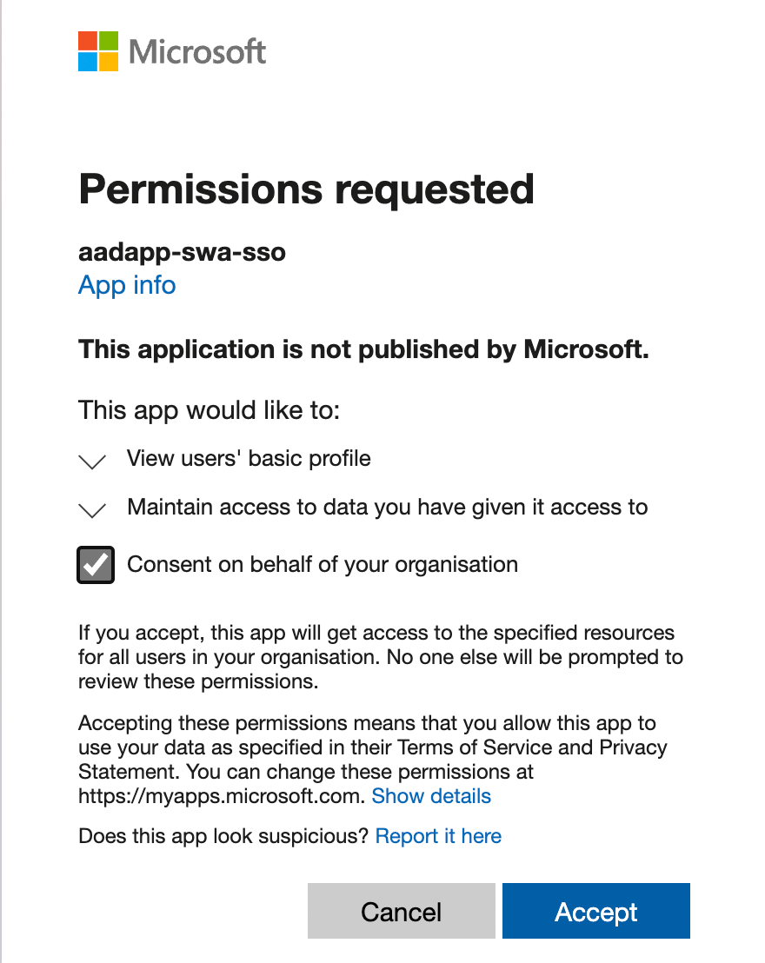Accept the requested permissions
The image size is (765, 963).
596,911
